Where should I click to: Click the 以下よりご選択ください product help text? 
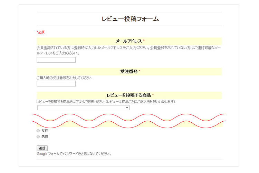coord(106,102)
